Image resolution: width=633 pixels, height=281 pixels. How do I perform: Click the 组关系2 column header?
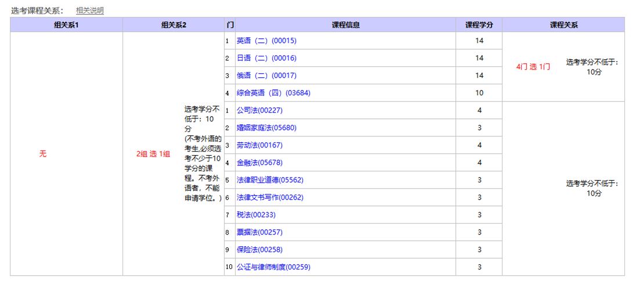(173, 25)
